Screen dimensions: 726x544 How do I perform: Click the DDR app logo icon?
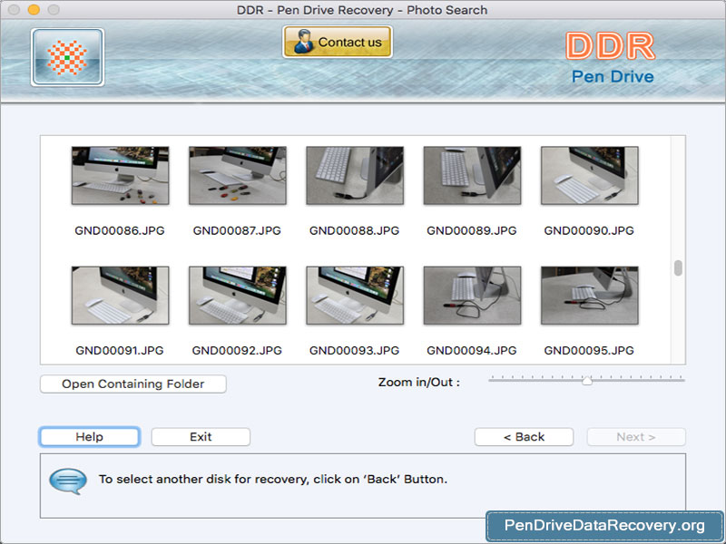pos(67,57)
